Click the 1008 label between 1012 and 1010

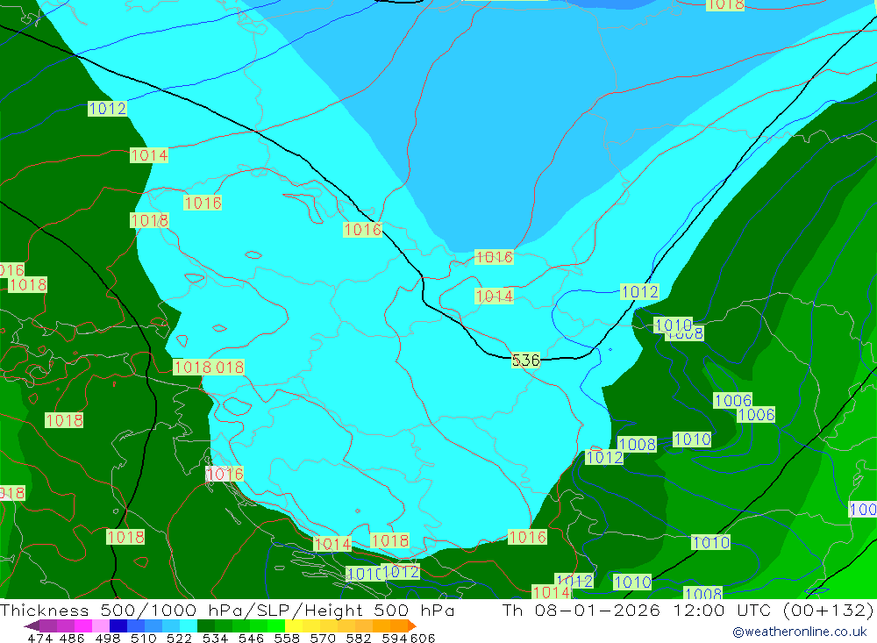coord(637,444)
